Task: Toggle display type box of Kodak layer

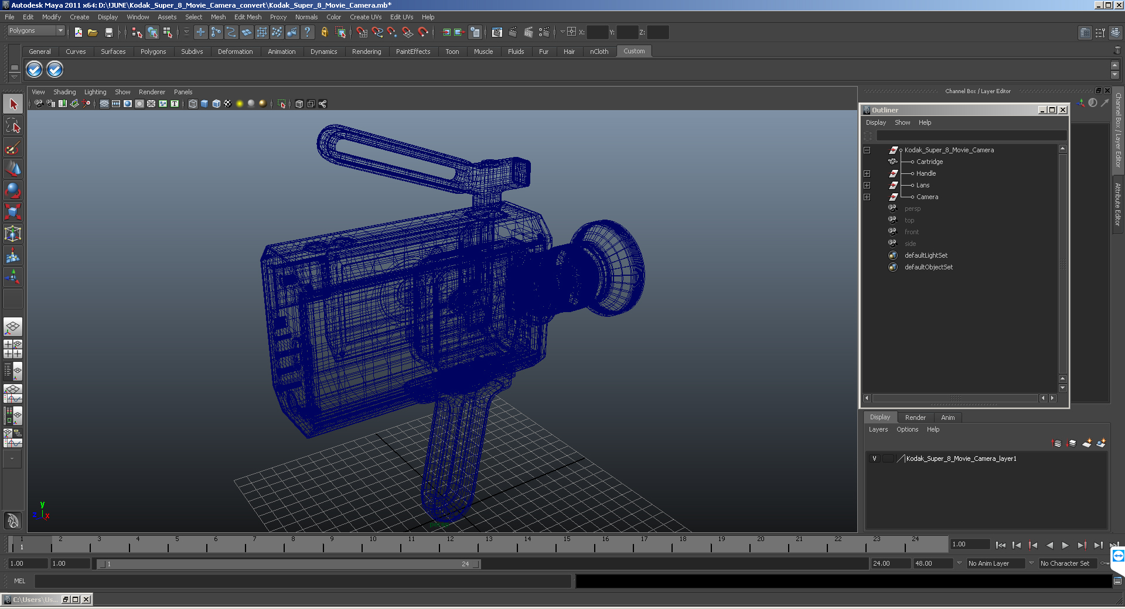Action: [x=888, y=459]
